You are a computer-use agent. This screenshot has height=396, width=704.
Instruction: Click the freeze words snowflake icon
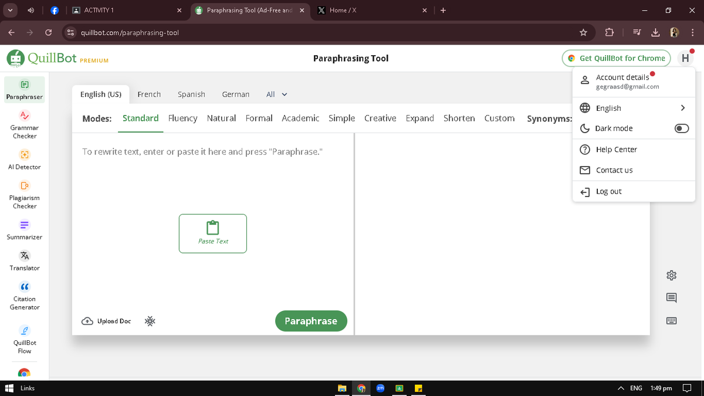pos(150,321)
